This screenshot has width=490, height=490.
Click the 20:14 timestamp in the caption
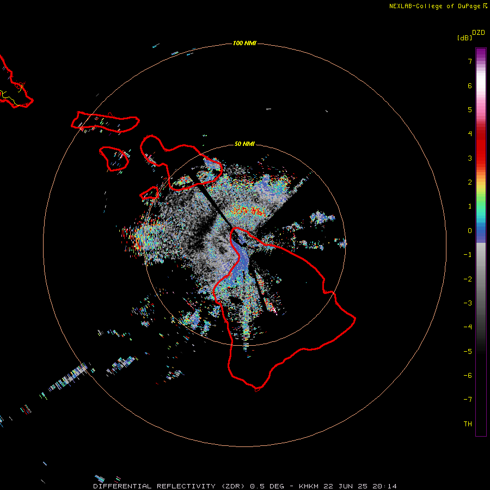386,486
